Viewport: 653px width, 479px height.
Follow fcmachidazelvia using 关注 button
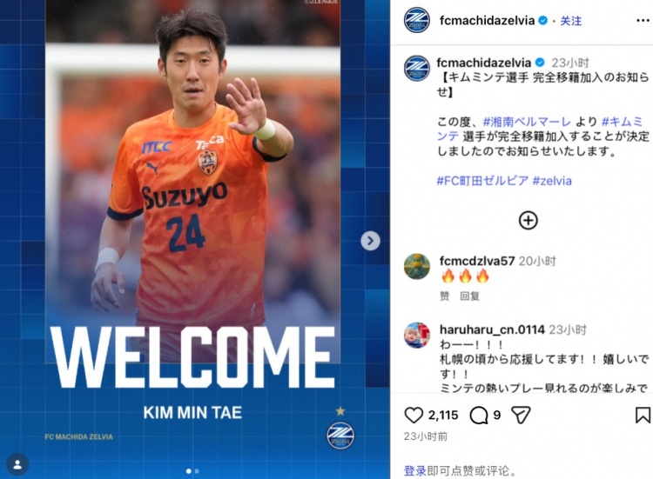[570, 21]
